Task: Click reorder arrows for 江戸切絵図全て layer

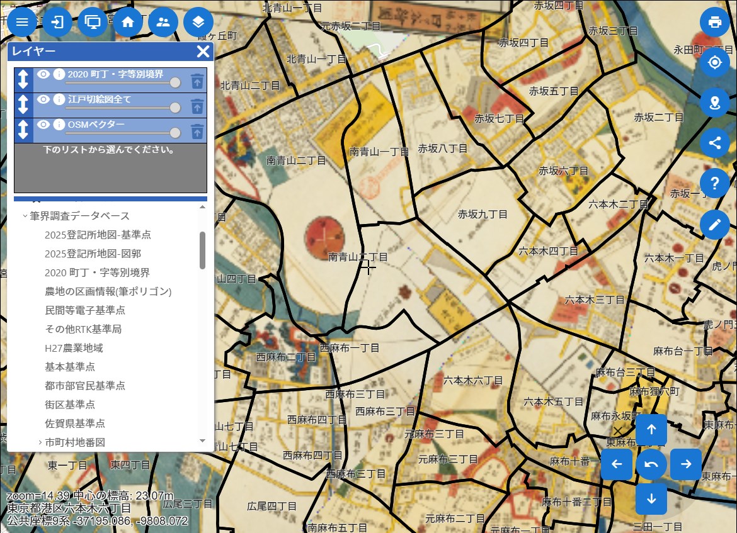Action: point(23,104)
